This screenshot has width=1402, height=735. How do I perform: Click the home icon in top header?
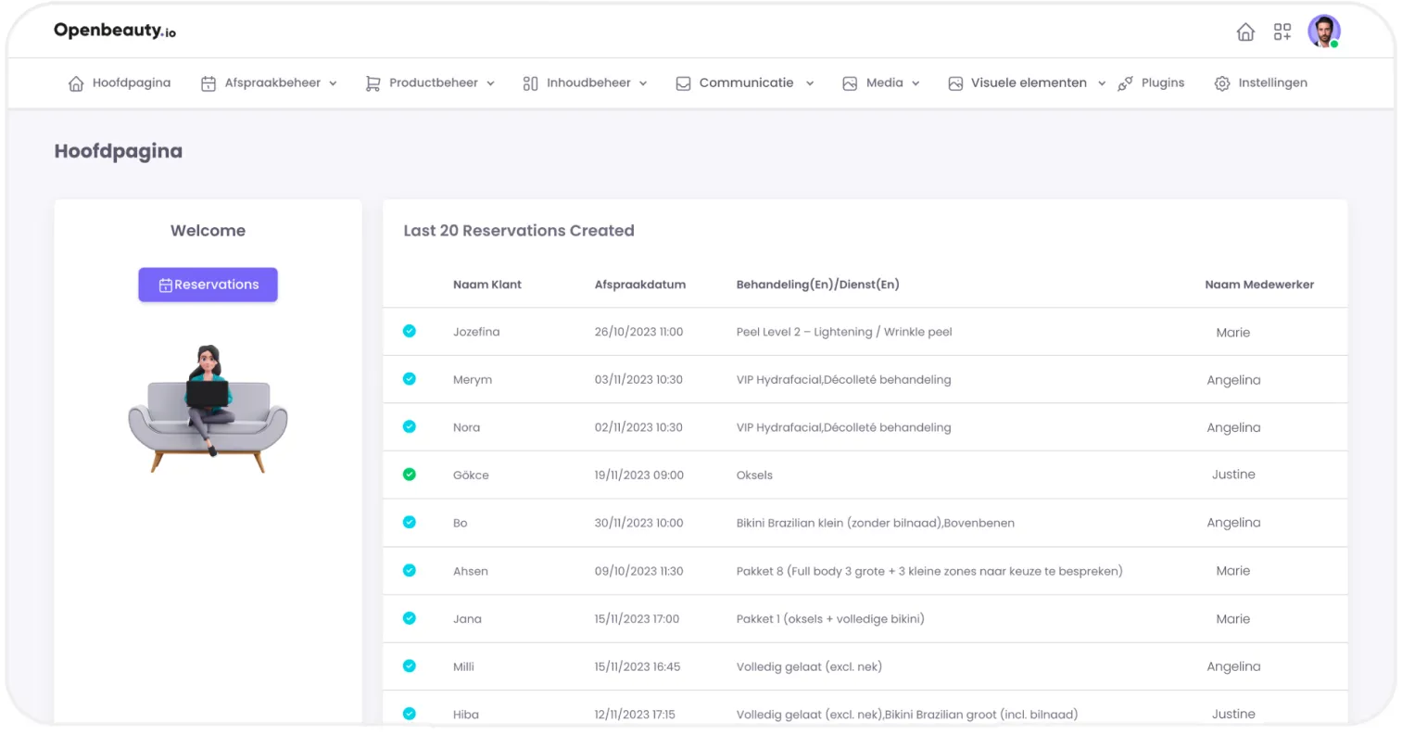click(x=1245, y=32)
